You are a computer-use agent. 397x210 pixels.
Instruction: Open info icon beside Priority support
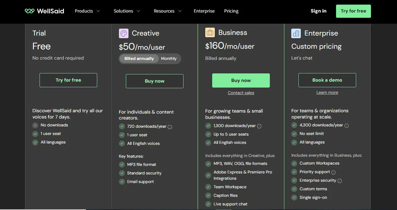coord(333,172)
